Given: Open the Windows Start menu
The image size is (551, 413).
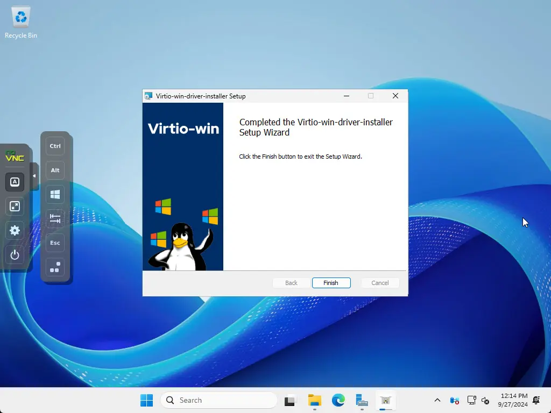Looking at the screenshot, I should coord(146,400).
